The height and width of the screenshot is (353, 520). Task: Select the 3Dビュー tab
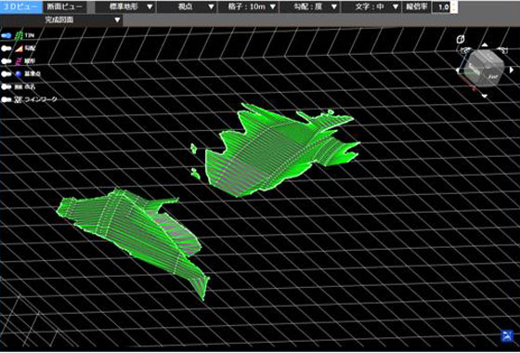[20, 7]
